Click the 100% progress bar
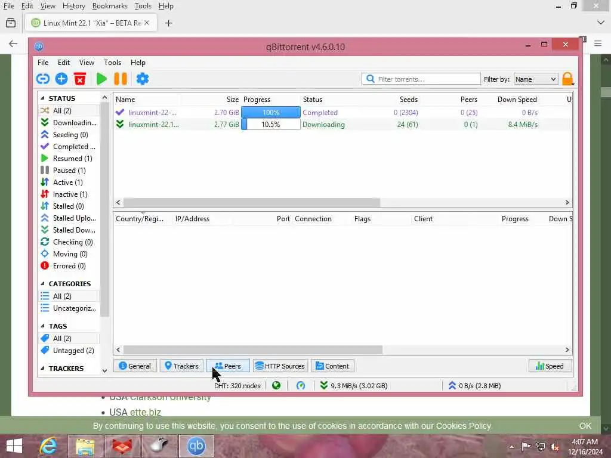 tap(271, 113)
